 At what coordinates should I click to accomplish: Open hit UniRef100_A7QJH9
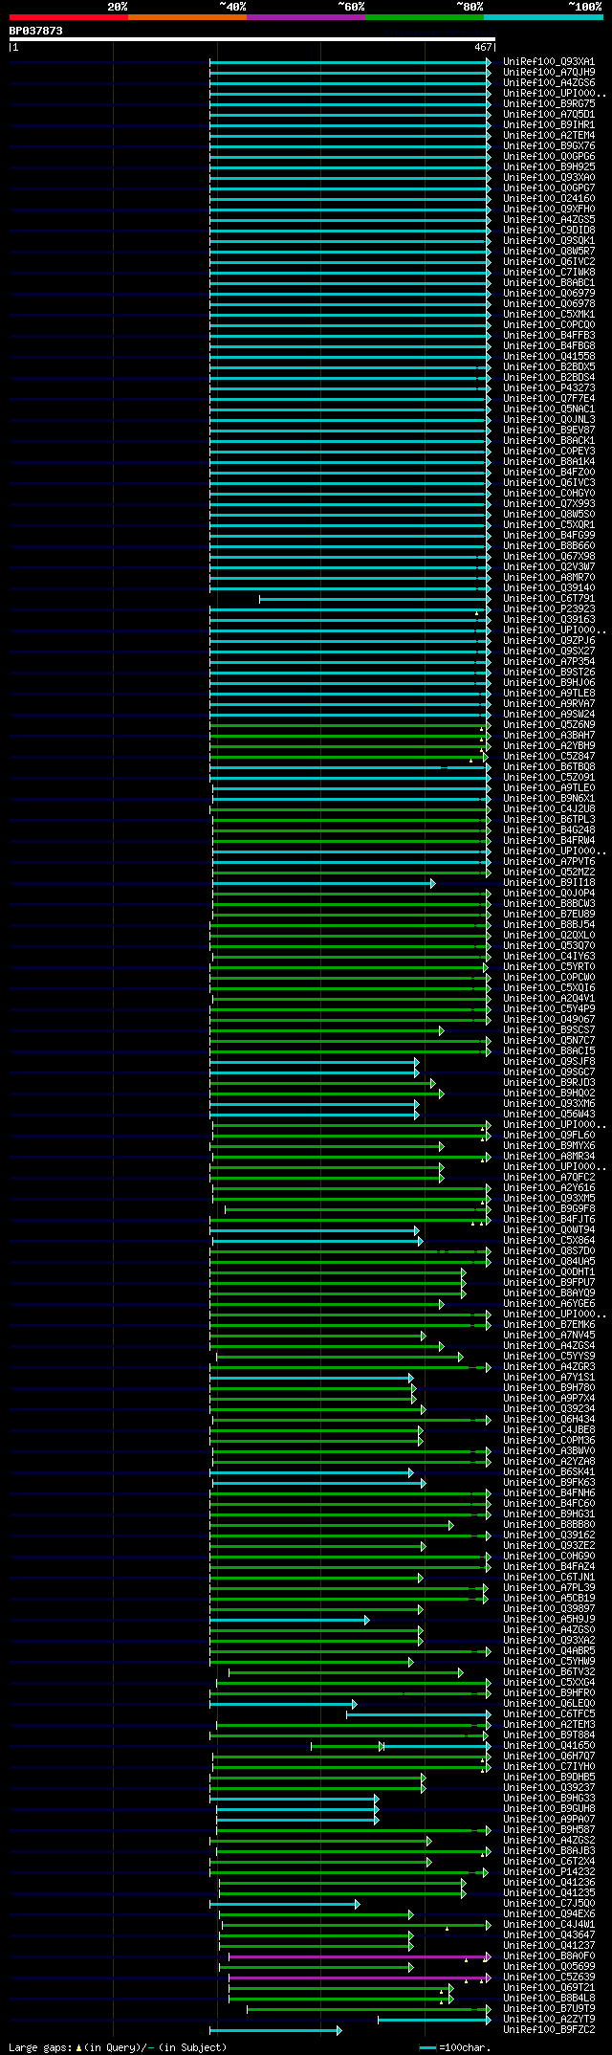549,73
